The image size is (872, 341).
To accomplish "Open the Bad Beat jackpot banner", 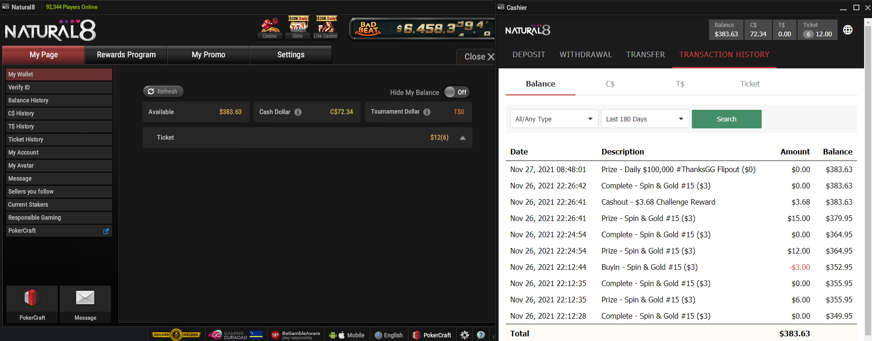I will [422, 29].
